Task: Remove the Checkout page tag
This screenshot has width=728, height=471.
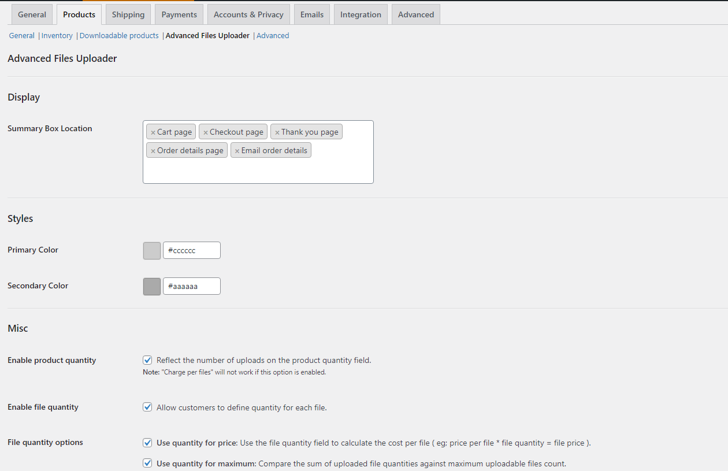Action: coord(205,132)
